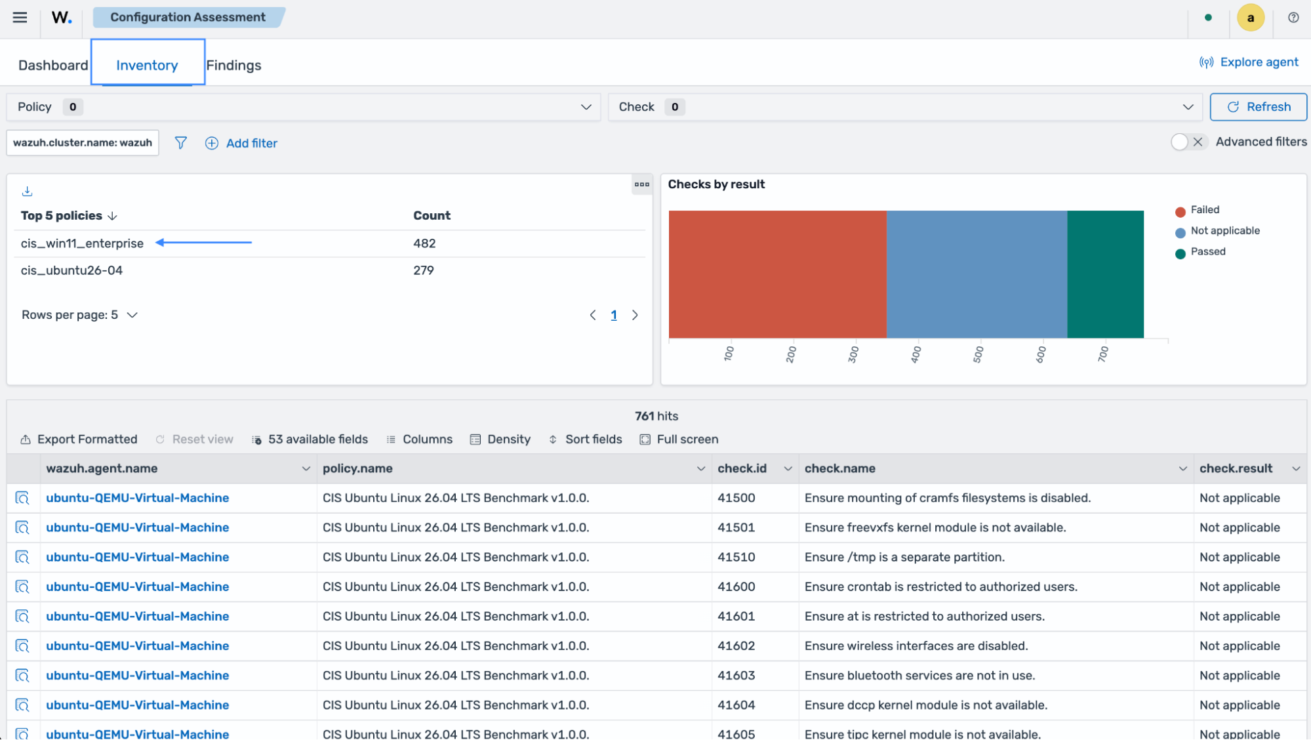Open page 1 pagination link
This screenshot has width=1311, height=740.
[x=614, y=316]
